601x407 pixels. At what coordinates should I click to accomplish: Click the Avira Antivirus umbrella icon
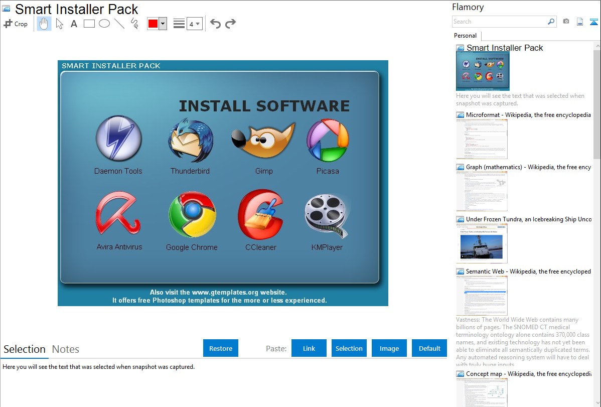coord(118,213)
